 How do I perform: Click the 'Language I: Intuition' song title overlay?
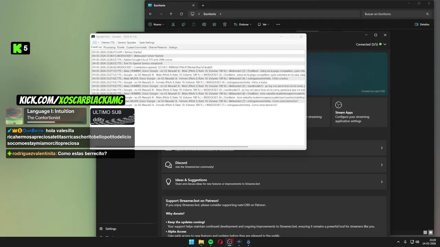coord(51,111)
